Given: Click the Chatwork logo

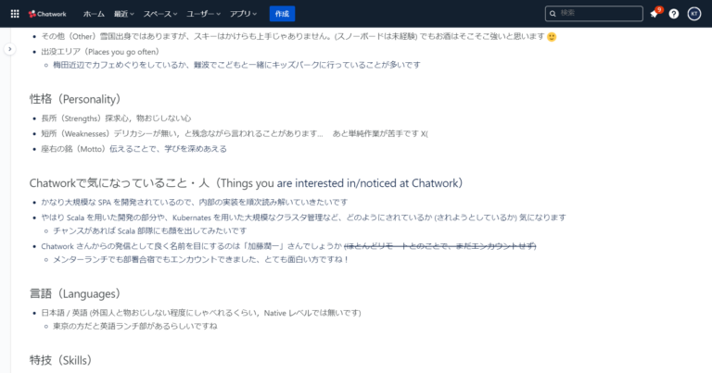Looking at the screenshot, I should (50, 14).
